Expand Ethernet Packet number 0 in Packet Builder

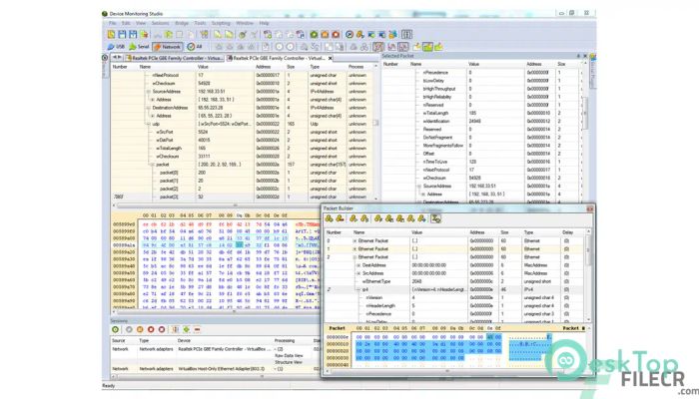(x=354, y=241)
